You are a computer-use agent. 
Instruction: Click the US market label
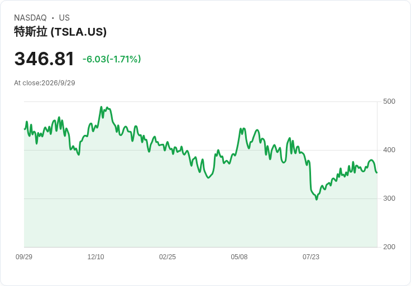[x=64, y=18]
